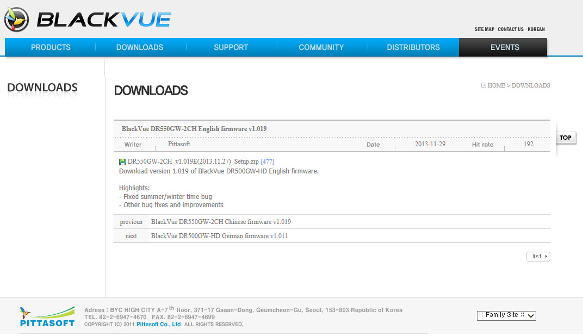This screenshot has width=583, height=336.
Task: Open the SITE MAP link
Action: [x=484, y=29]
